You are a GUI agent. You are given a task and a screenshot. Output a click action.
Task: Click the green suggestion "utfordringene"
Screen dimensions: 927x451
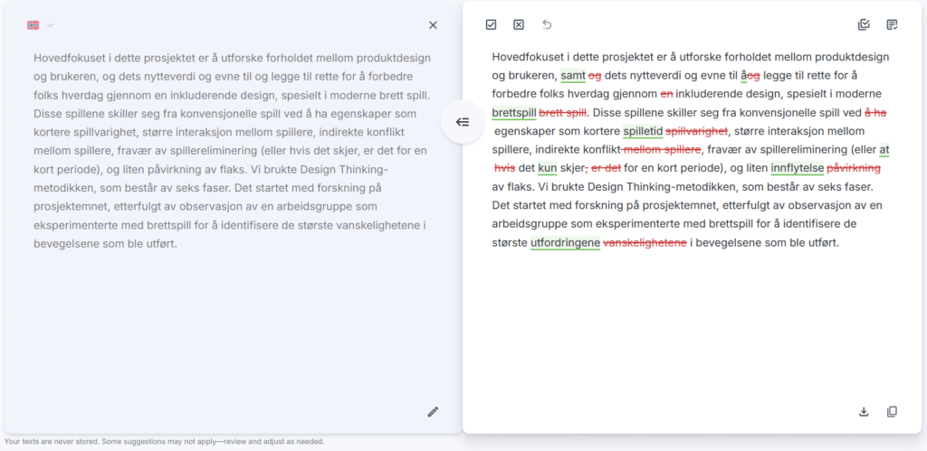(x=565, y=243)
